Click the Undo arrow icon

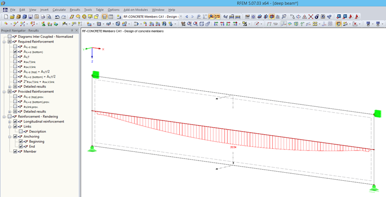(57, 17)
